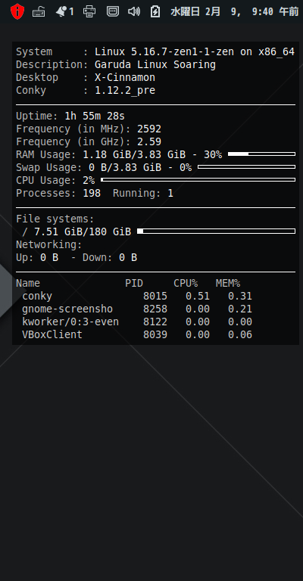This screenshot has height=581, width=303.
Task: Click the notification count number 1
Action: [x=71, y=12]
